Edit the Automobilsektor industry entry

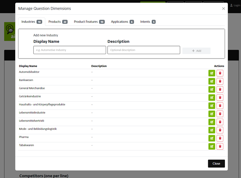pos(211,73)
